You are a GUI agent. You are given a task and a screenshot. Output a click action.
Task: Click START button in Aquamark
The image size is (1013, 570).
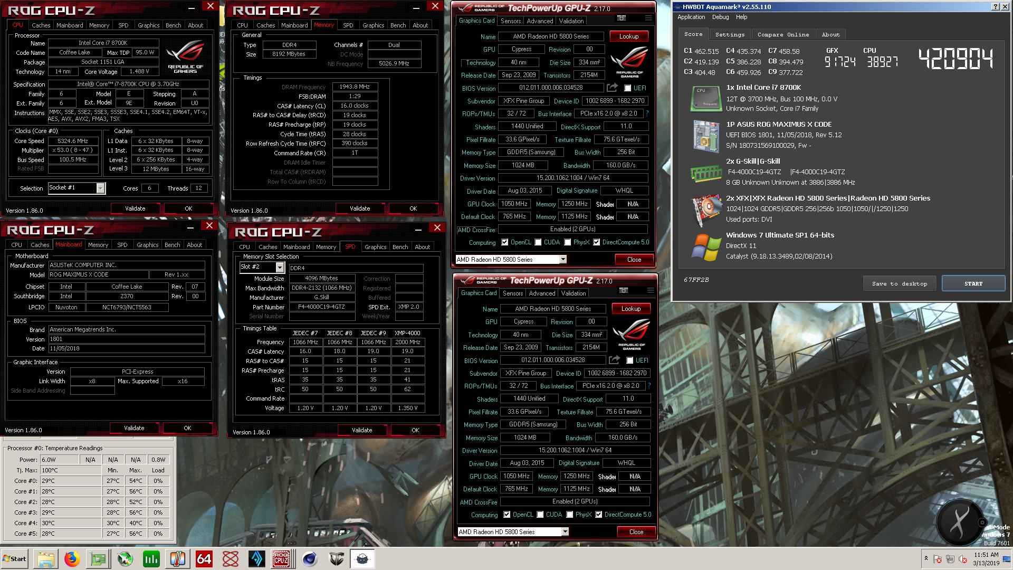point(973,283)
